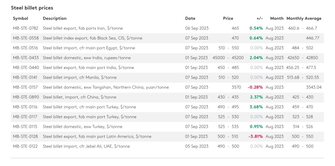Click the Month column header
Screen dimensions: 335x166
(277, 18)
